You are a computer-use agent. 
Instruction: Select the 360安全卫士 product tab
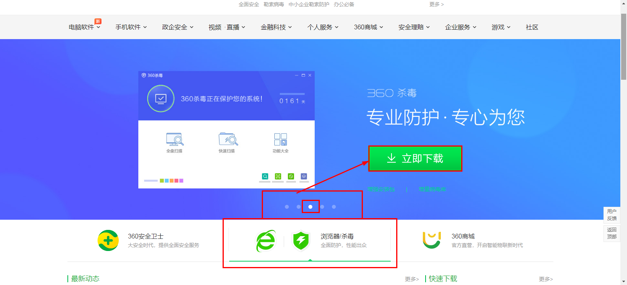(148, 240)
